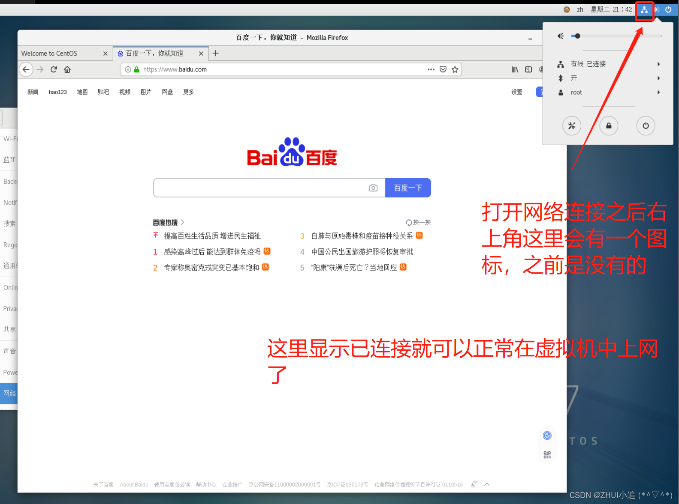This screenshot has height=504, width=679.
Task: Go to Firefox home page icon
Action: (x=67, y=69)
